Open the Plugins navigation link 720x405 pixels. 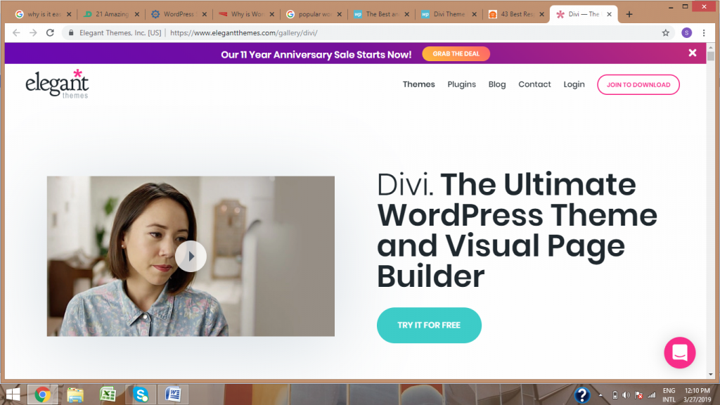pos(461,84)
